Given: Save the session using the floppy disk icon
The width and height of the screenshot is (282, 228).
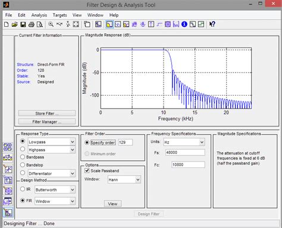Looking at the screenshot, I should [x=23, y=24].
